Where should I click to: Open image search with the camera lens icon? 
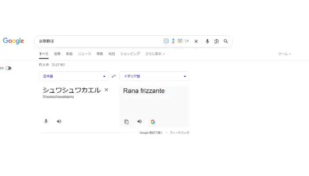click(x=217, y=41)
